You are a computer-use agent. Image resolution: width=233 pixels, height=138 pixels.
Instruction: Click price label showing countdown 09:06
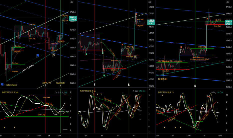coord(228,22)
